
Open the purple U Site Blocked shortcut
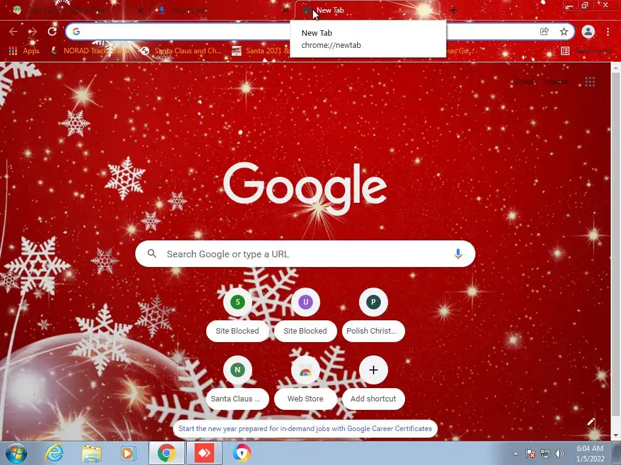pyautogui.click(x=306, y=315)
